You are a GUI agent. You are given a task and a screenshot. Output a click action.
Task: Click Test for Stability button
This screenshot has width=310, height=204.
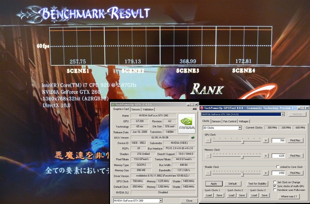pos(257,184)
